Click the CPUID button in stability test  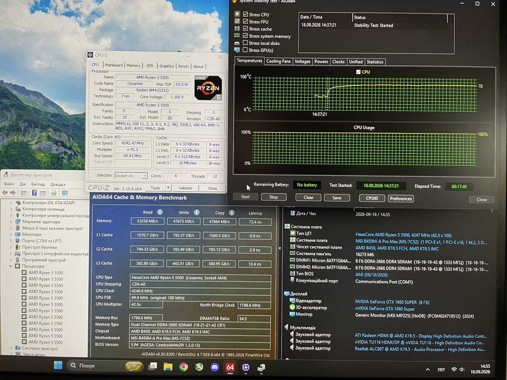click(372, 198)
